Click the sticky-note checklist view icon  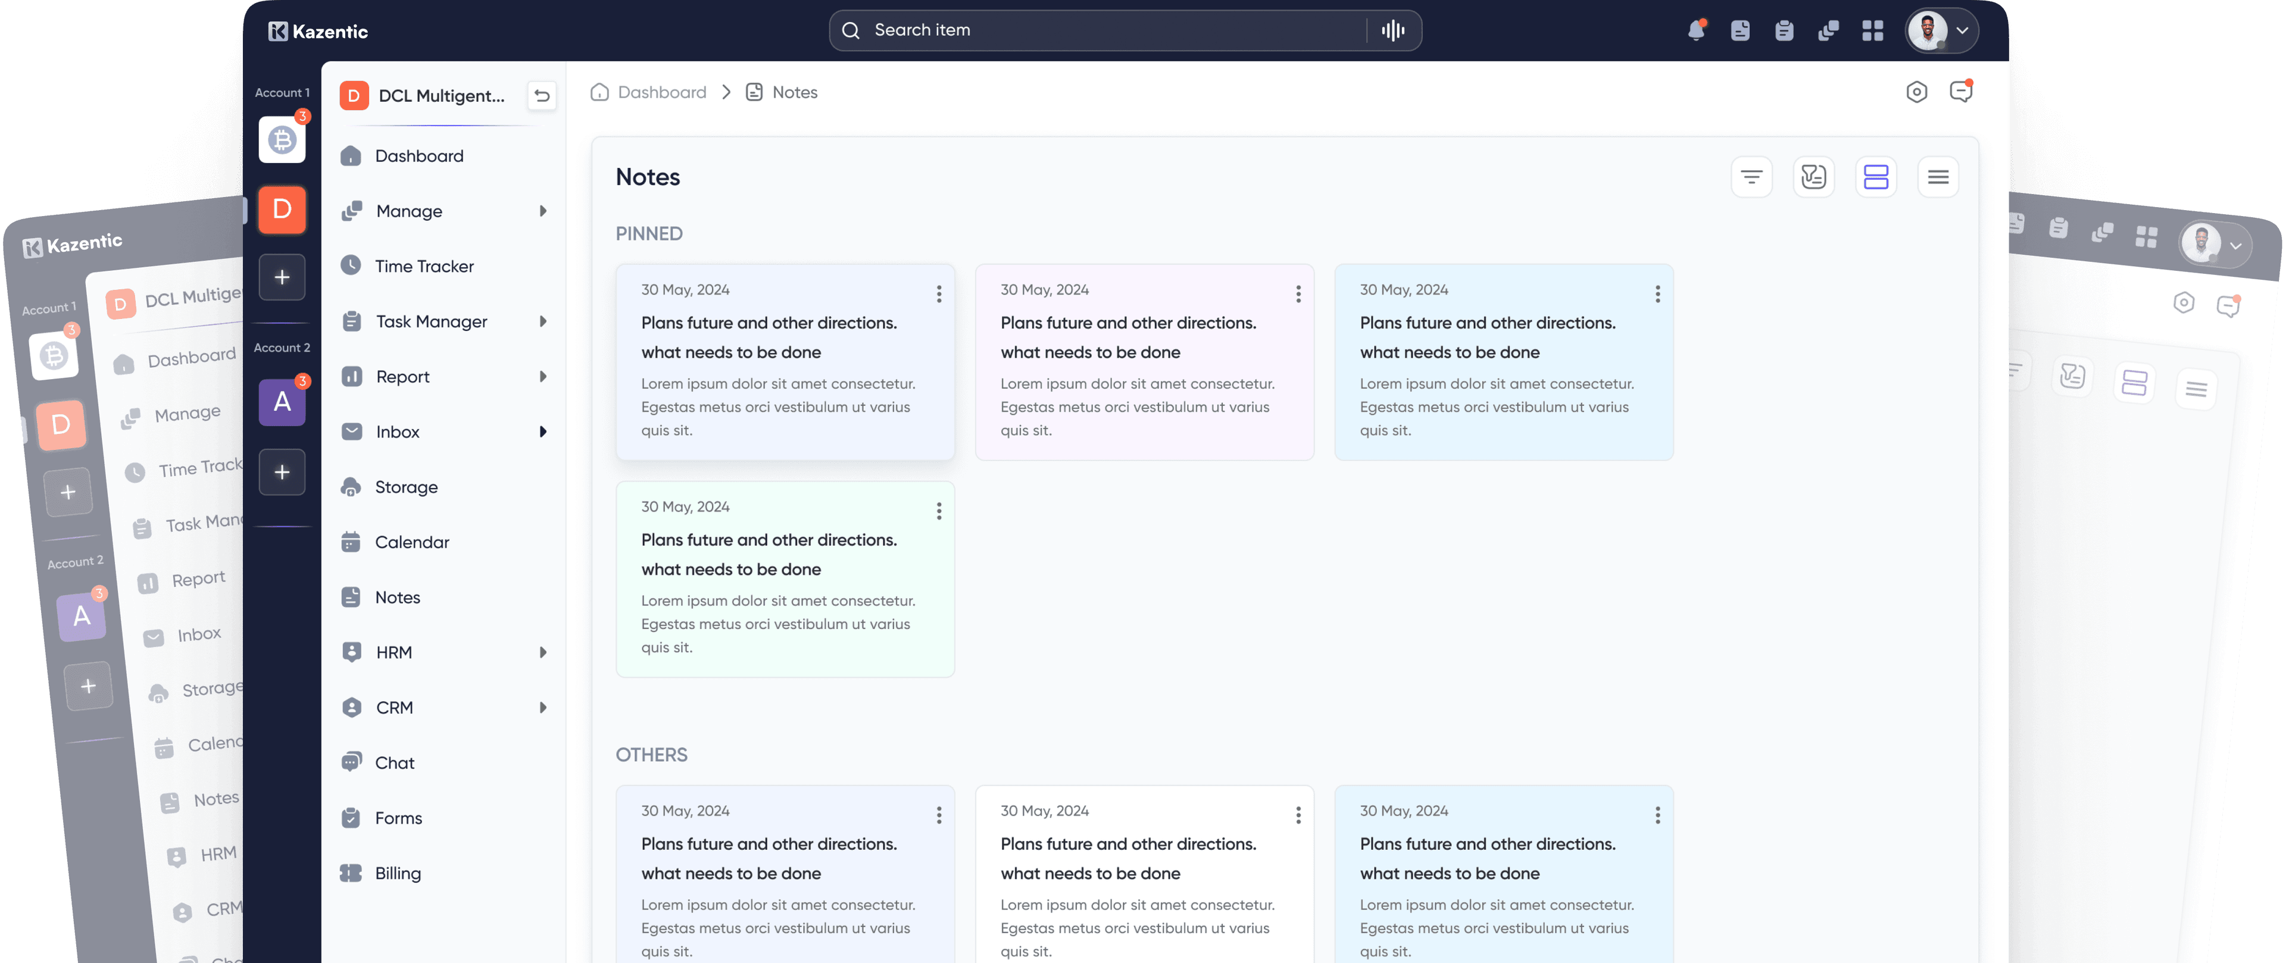[x=1814, y=177]
